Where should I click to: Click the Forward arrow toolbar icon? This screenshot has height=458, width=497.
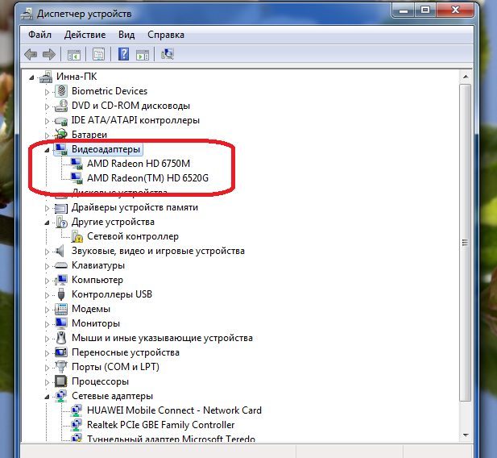(49, 54)
